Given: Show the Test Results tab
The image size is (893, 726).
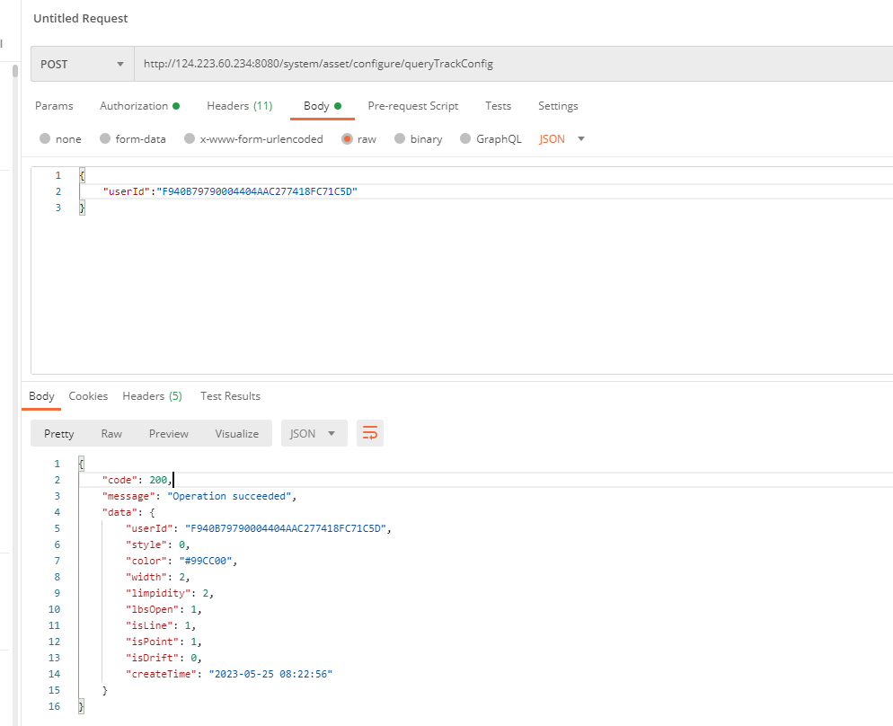Looking at the screenshot, I should tap(230, 396).
